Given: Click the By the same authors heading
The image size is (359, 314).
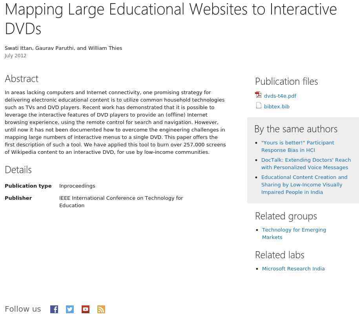Looking at the screenshot, I should click(x=296, y=129).
